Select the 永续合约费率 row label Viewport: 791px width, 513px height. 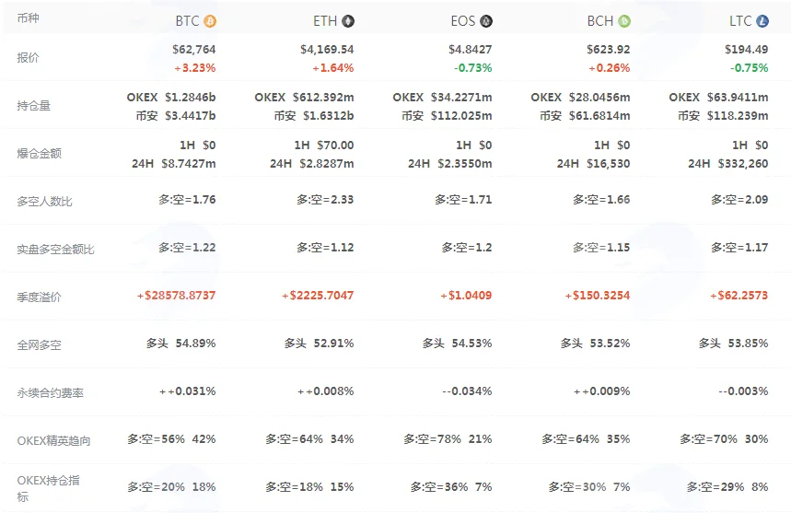tap(51, 393)
